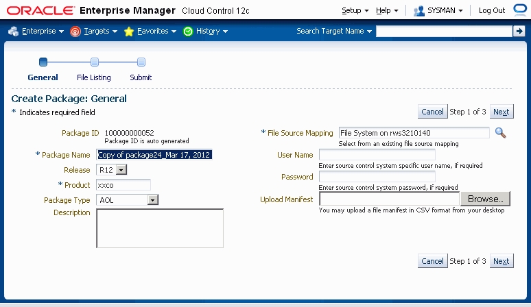Click the 'Indicates required field' note
Viewport: 531px width, 307px height.
point(57,112)
